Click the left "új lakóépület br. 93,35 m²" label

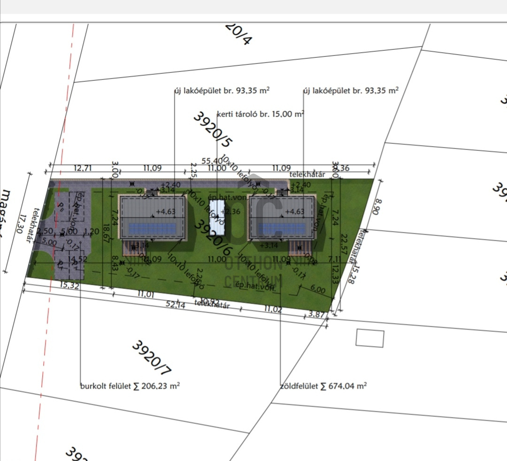222,90
